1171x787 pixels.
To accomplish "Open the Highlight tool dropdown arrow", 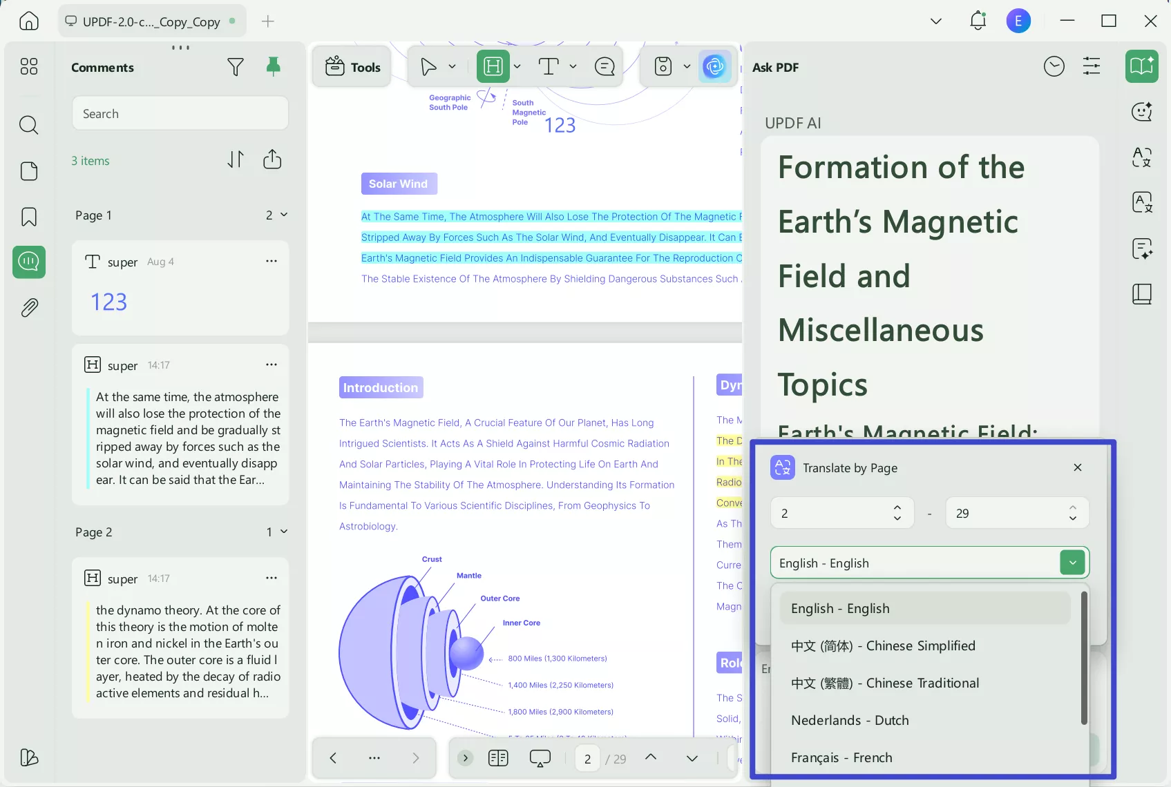I will (x=517, y=67).
